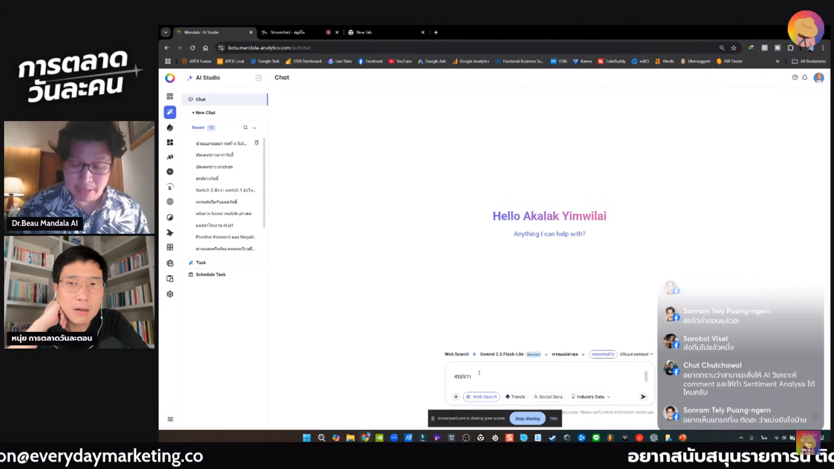The width and height of the screenshot is (834, 469).
Task: Open the Facebook bookmark
Action: (370, 61)
